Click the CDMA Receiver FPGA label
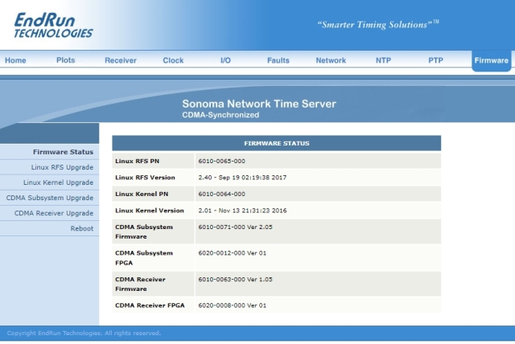This screenshot has width=515, height=344. tap(150, 305)
